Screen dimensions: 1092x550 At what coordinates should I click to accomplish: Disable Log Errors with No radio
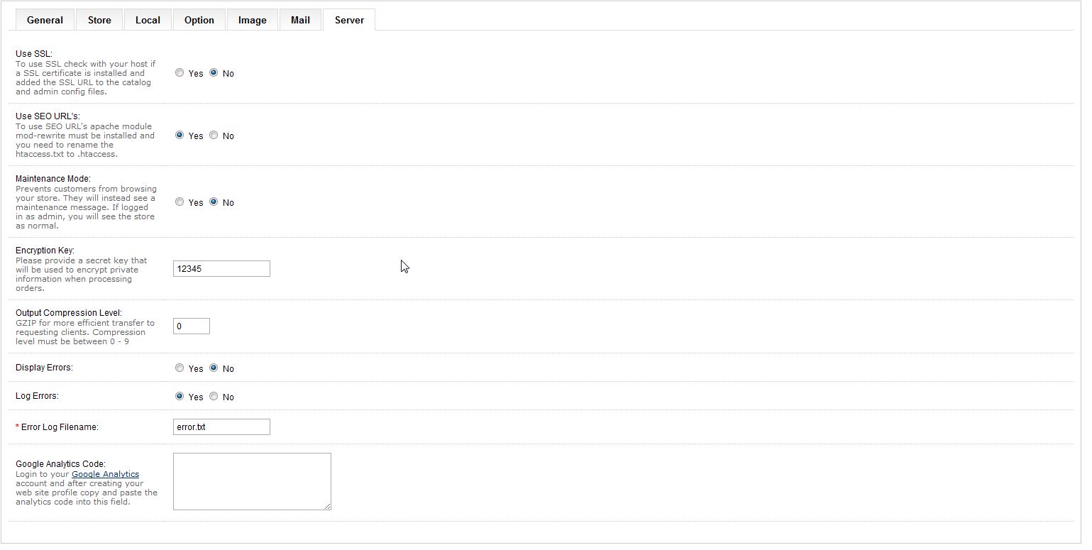point(214,397)
